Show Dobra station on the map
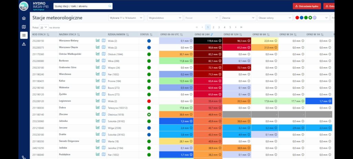353x159 pixels. coord(103,108)
